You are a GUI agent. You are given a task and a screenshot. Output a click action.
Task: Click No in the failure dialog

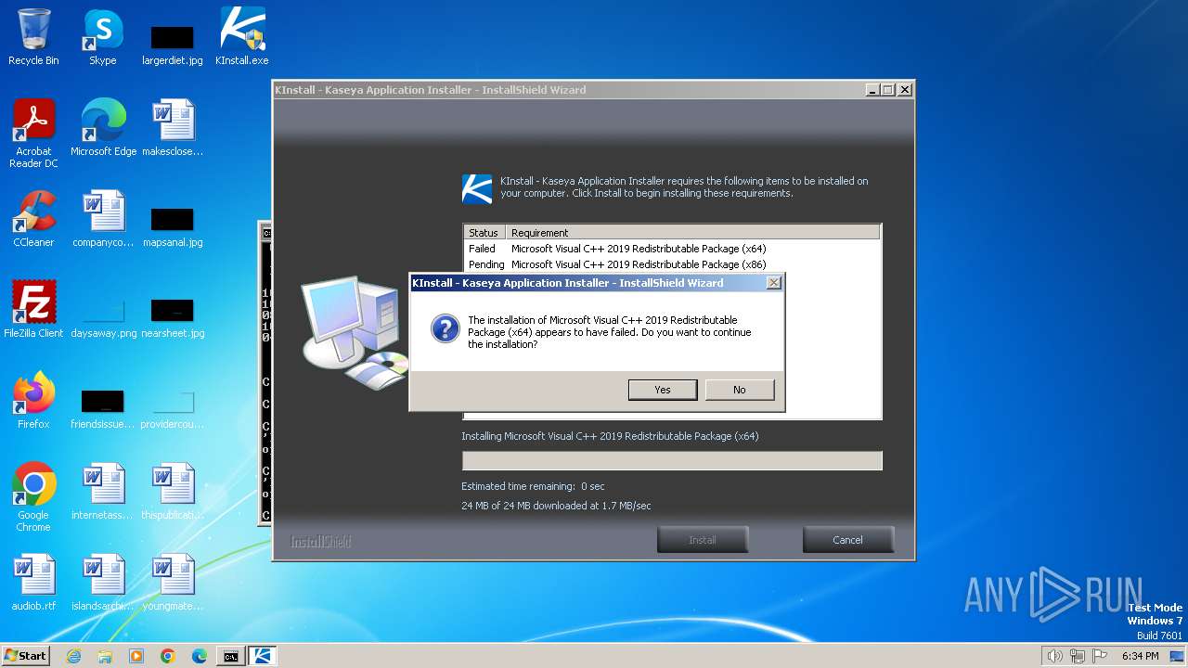click(739, 390)
